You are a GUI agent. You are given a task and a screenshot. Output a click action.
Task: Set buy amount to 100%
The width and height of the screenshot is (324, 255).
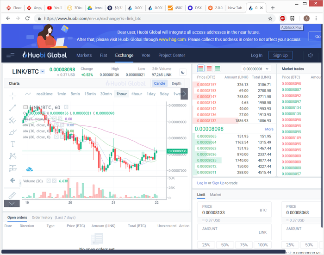point(262,245)
